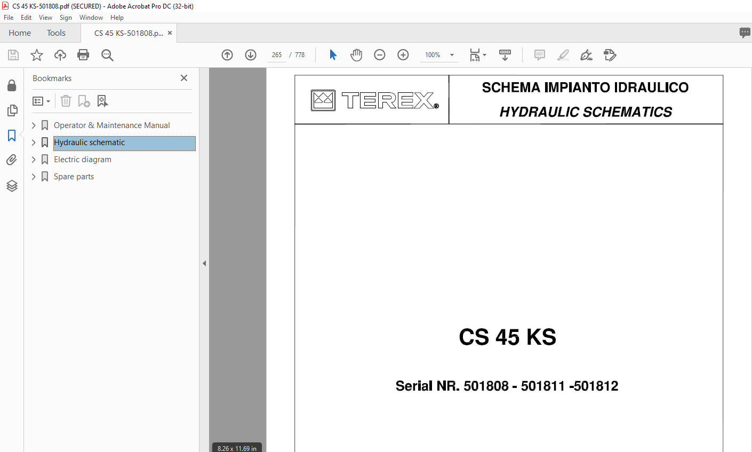Collapse the navigation pane arrow
Viewport: 752px width, 452px height.
click(x=204, y=263)
